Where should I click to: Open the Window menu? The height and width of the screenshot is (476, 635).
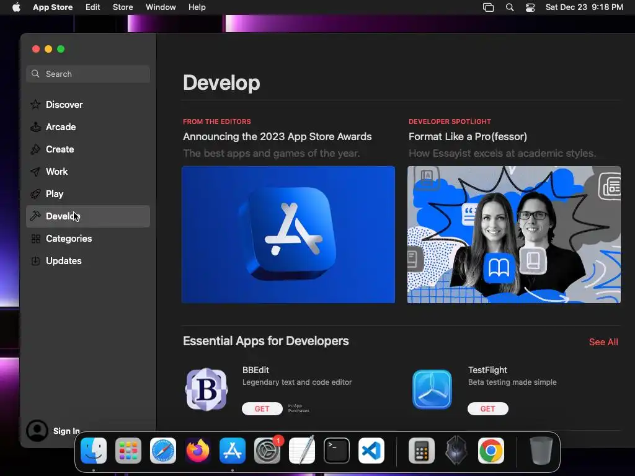coord(161,7)
